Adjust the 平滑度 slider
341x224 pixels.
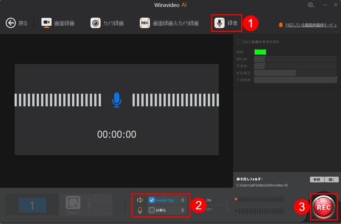click(x=295, y=66)
